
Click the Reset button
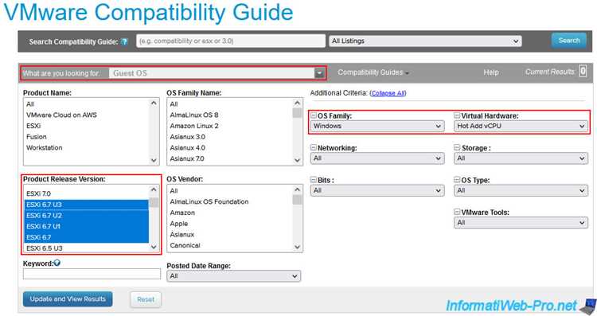point(146,299)
